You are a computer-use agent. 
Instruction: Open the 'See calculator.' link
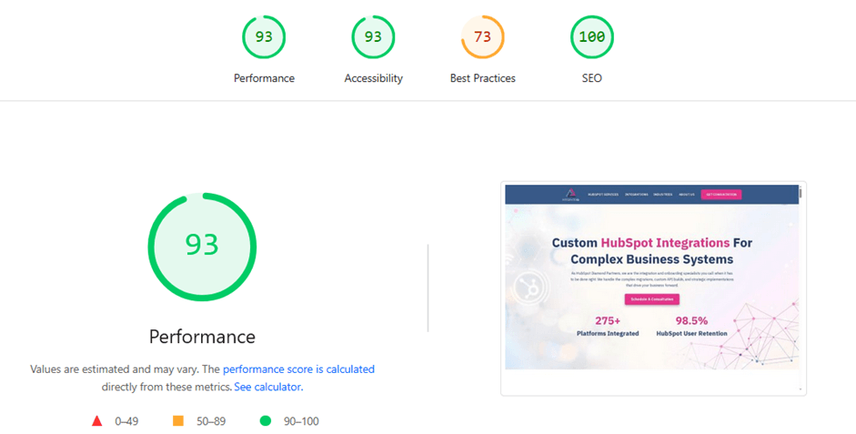[268, 387]
